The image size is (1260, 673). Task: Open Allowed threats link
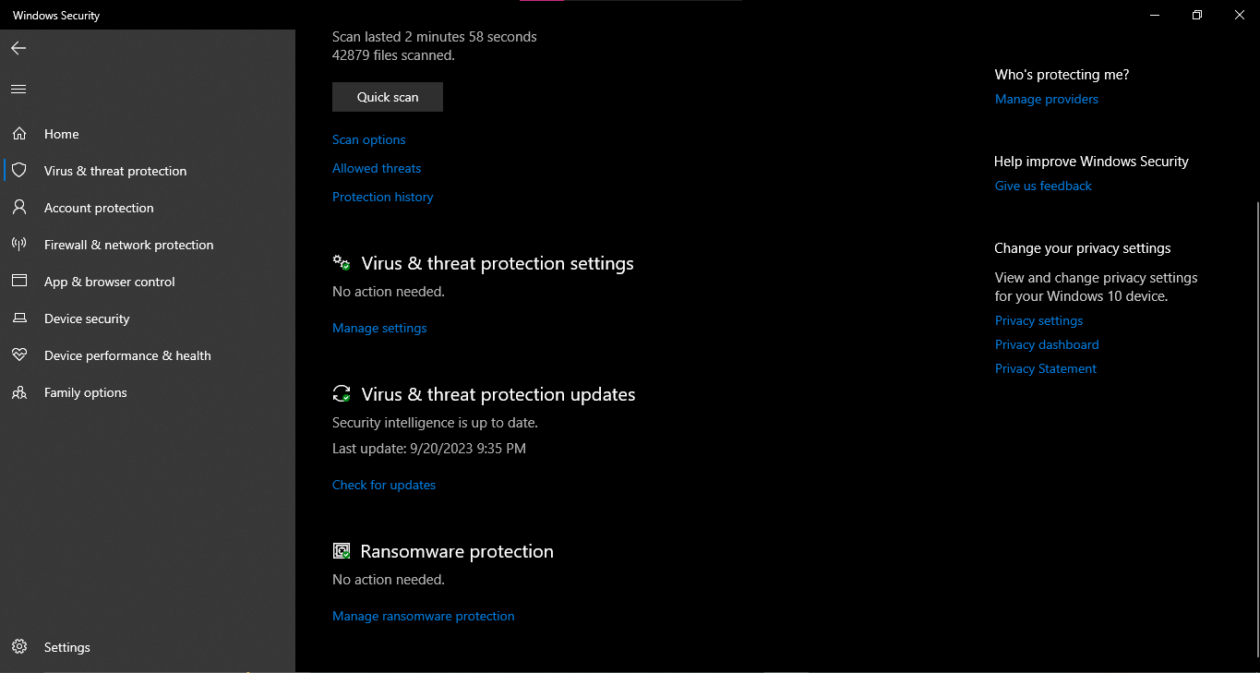tap(377, 168)
